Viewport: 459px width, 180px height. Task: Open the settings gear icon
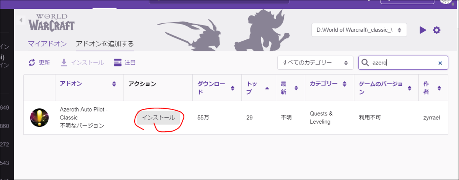pyautogui.click(x=437, y=30)
